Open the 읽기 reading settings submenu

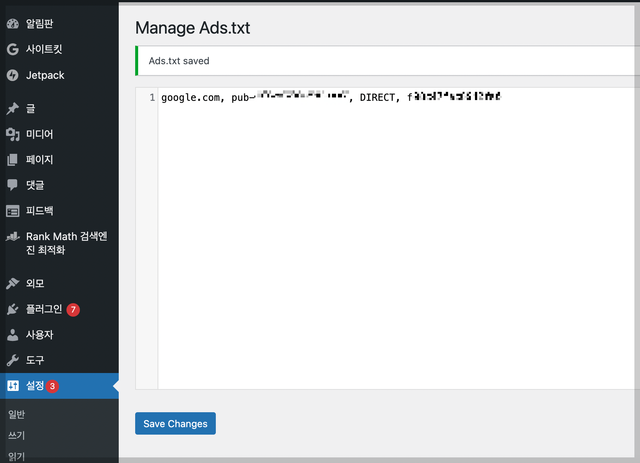[x=16, y=456]
